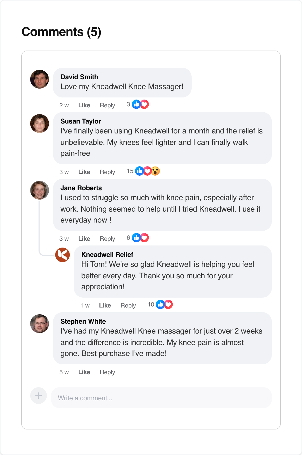Click thumbs-up reaction on Kneadwell Relief reply
This screenshot has height=455, width=302.
(x=160, y=304)
